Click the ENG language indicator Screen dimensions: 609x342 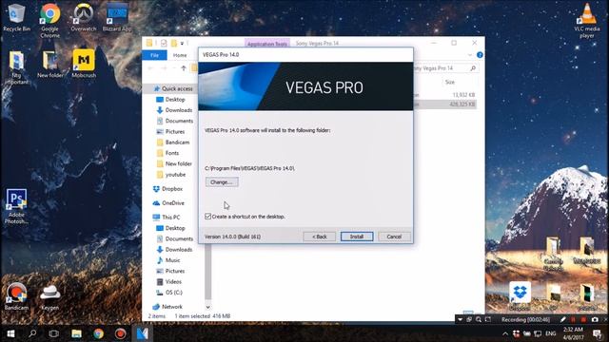click(x=550, y=333)
